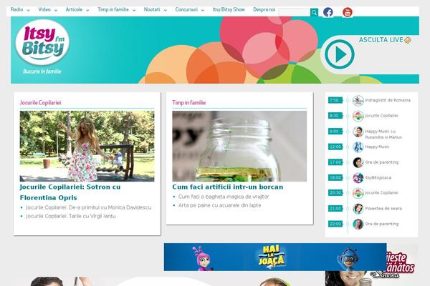Select the 8:30 time slot
Image resolution: width=430 pixels, height=286 pixels.
click(x=335, y=116)
